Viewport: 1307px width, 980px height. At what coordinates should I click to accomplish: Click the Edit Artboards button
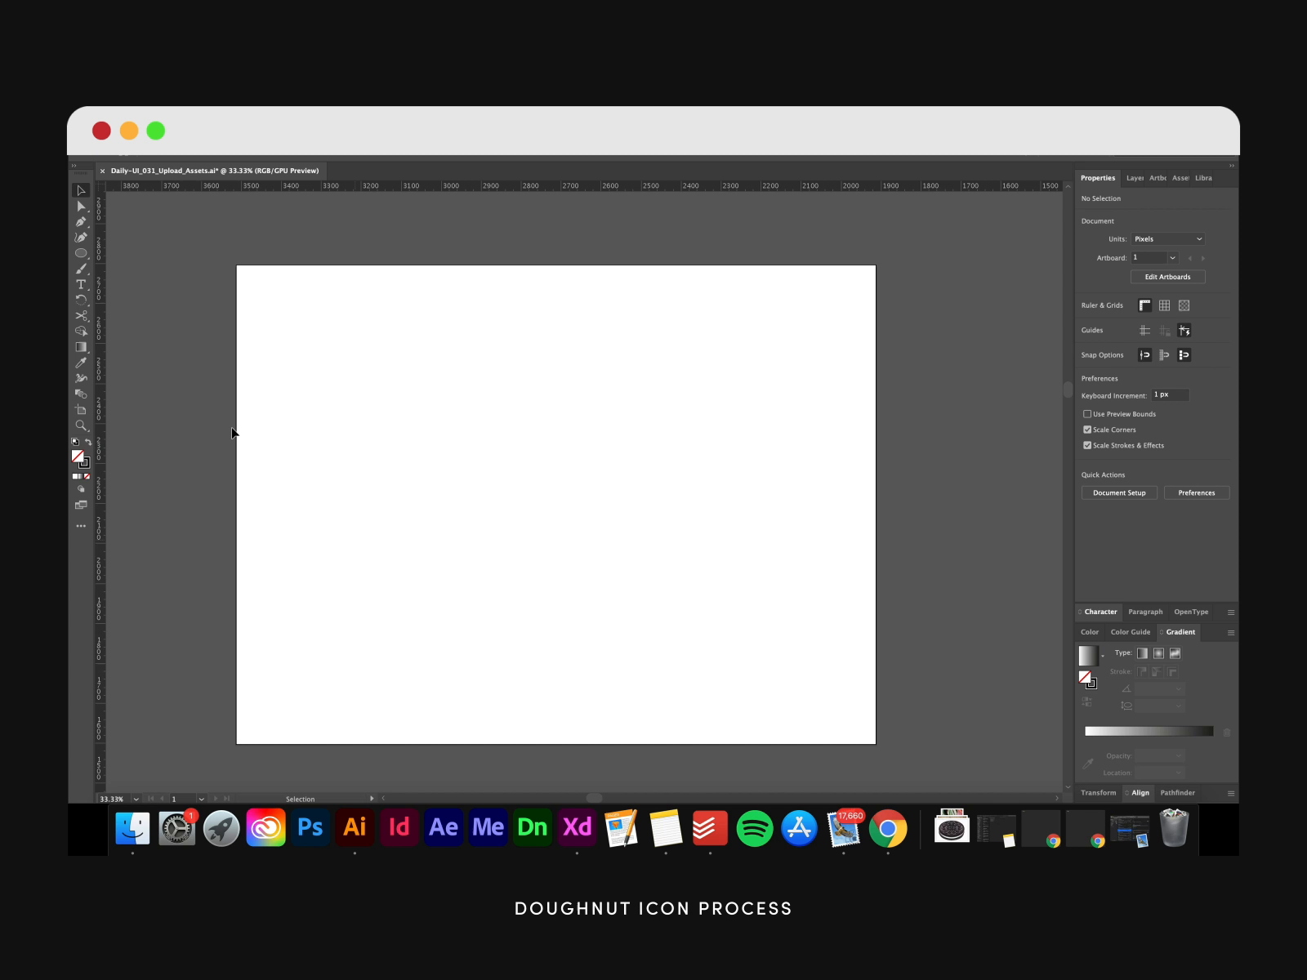click(x=1167, y=277)
